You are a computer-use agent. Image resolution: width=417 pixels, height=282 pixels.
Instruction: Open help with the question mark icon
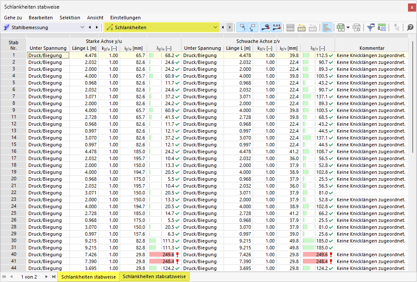[x=410, y=27]
